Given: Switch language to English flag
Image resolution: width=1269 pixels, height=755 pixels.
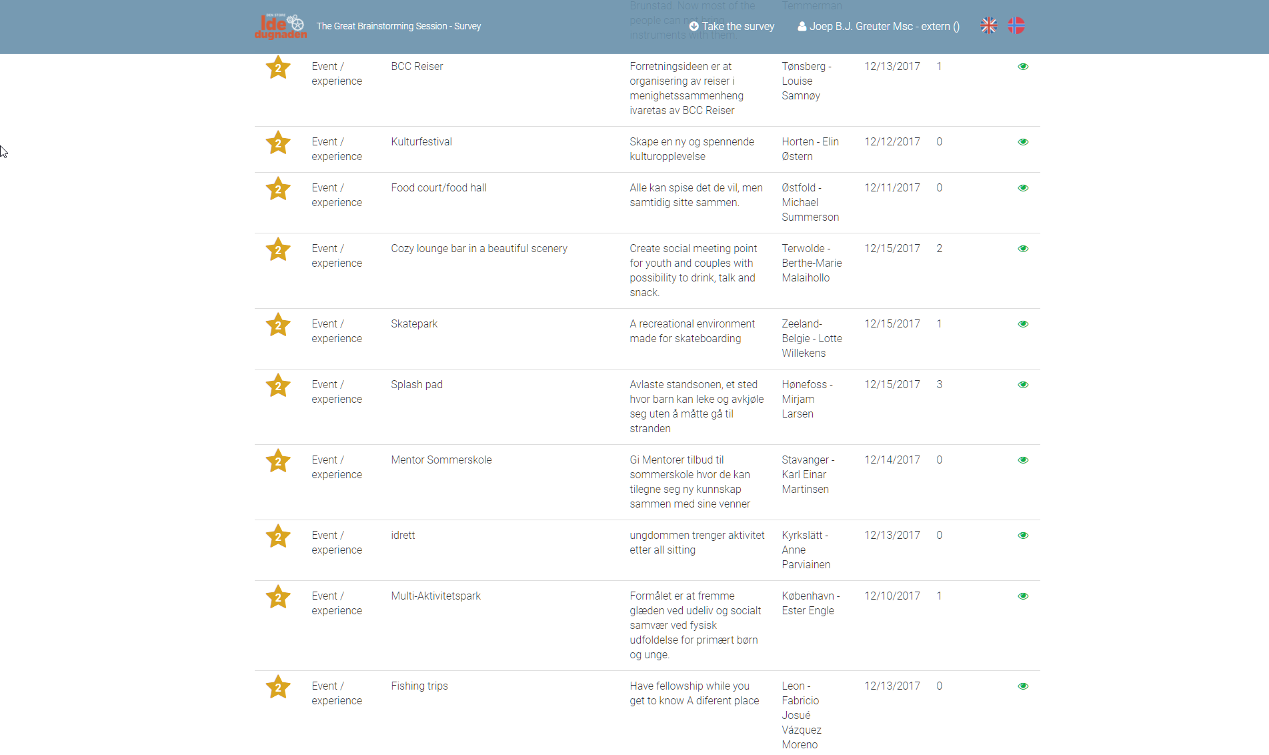Looking at the screenshot, I should tap(988, 26).
